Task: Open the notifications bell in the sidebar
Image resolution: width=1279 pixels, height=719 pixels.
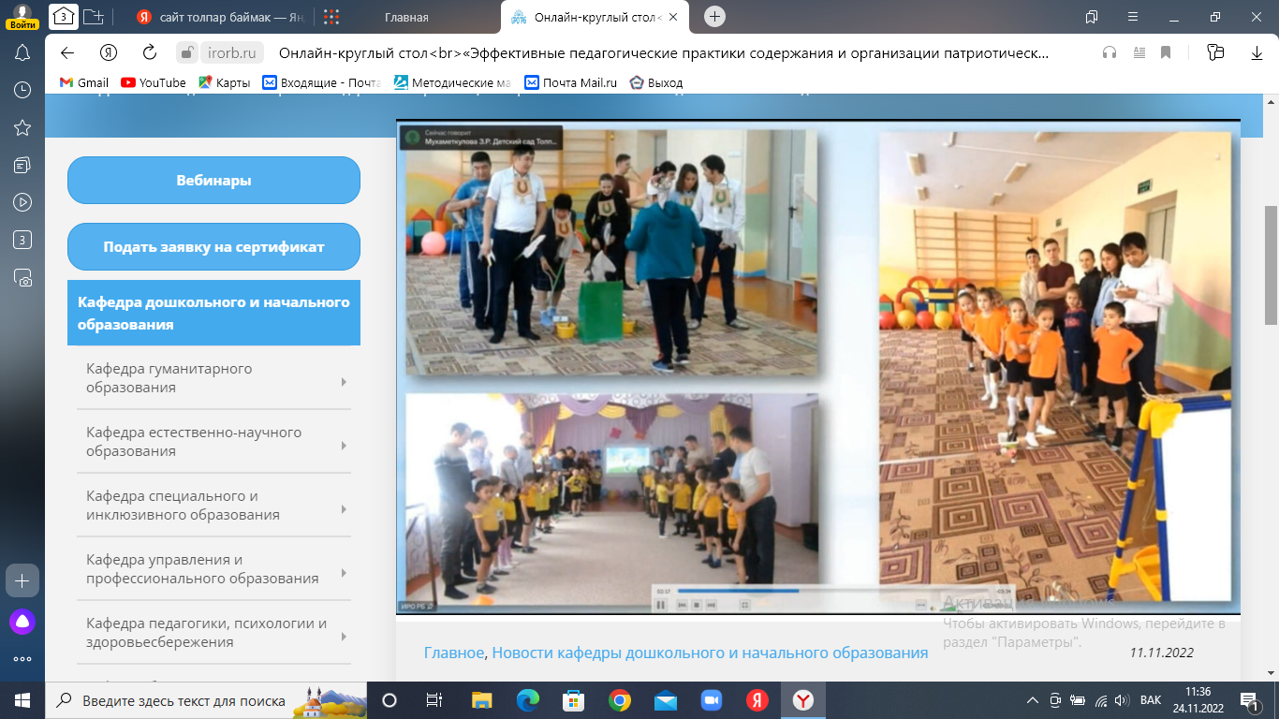Action: coord(23,52)
